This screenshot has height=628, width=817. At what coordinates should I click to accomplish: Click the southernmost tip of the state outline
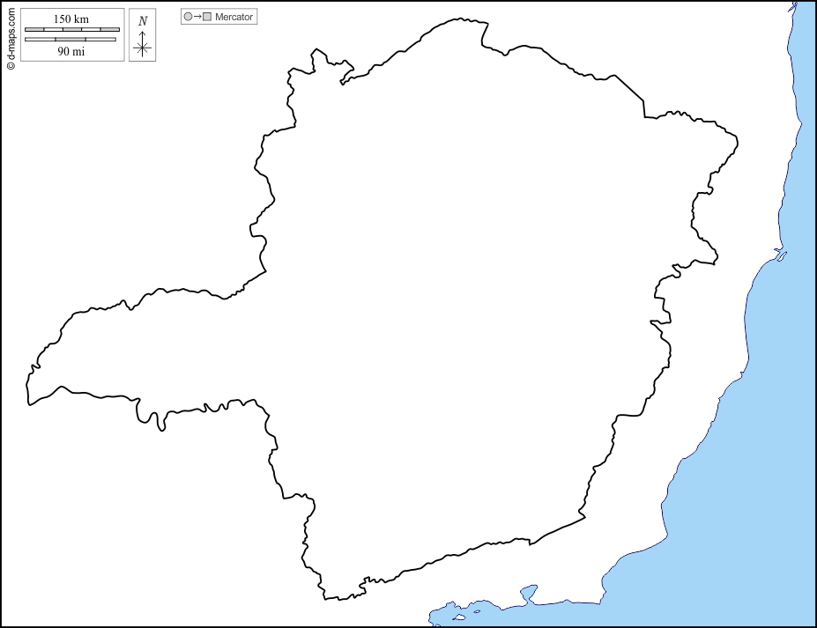point(328,600)
